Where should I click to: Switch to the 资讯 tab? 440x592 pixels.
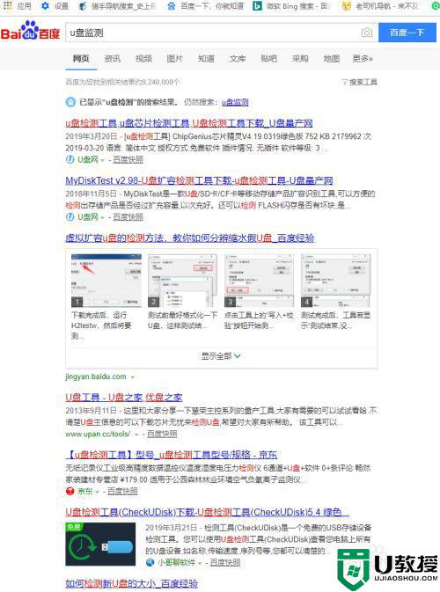[x=112, y=59]
